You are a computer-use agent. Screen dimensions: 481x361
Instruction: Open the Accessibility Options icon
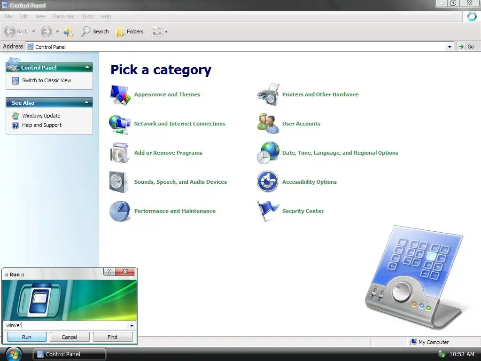(x=267, y=181)
